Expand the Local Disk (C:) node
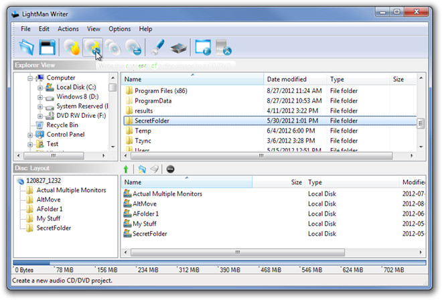Viewport: 442px width, 300px height. 40,88
